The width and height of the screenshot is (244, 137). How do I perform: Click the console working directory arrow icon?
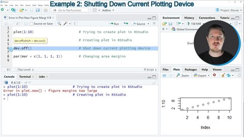pyautogui.click(x=29, y=83)
